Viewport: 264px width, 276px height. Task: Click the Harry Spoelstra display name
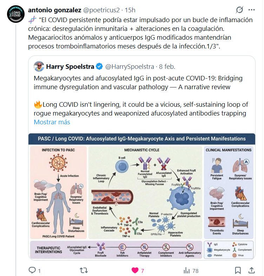[70, 66]
